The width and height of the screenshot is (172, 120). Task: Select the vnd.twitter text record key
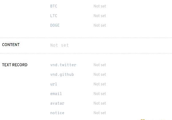tap(63, 65)
